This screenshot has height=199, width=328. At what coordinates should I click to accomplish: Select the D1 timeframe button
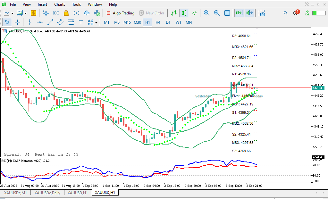[x=168, y=22]
